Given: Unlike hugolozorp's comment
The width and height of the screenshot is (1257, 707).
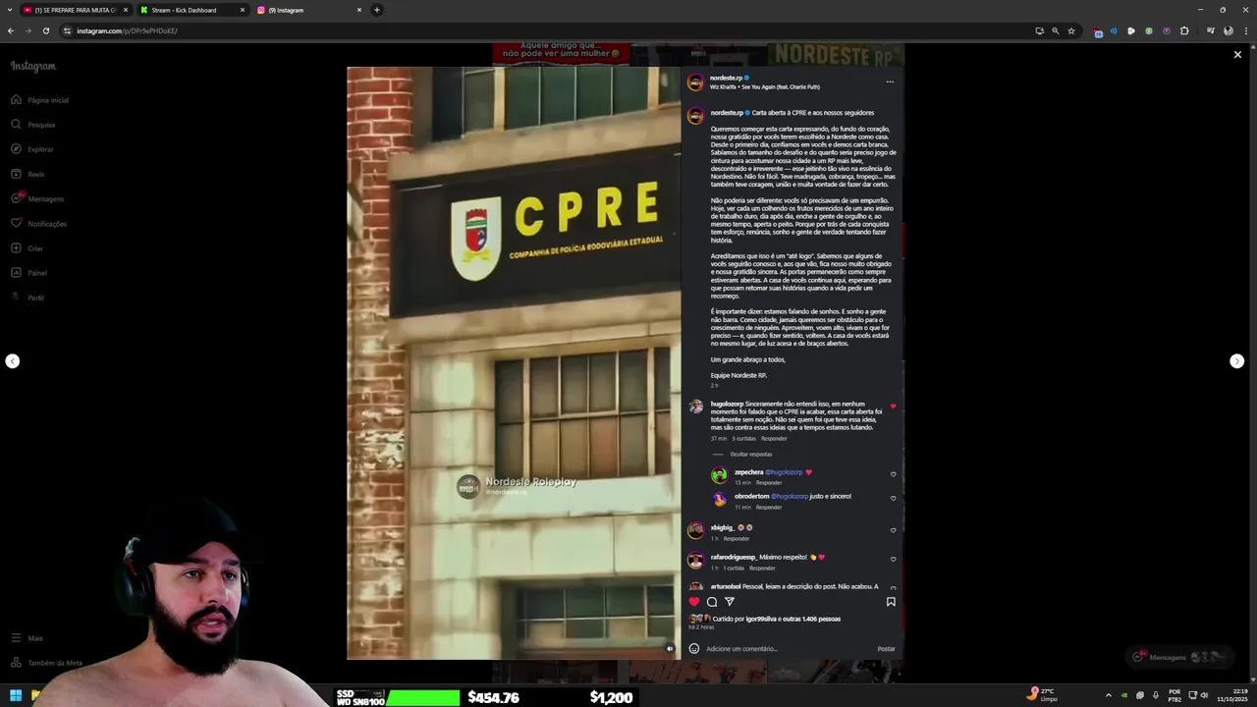Looking at the screenshot, I should coord(893,406).
